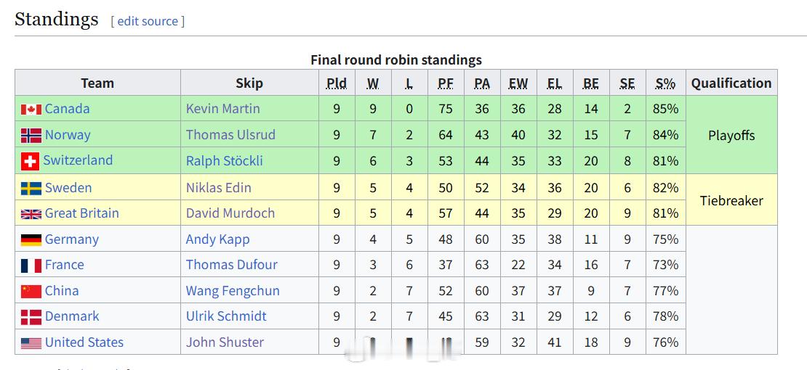Open the Niklas Edin link
The width and height of the screenshot is (807, 370).
point(218,188)
